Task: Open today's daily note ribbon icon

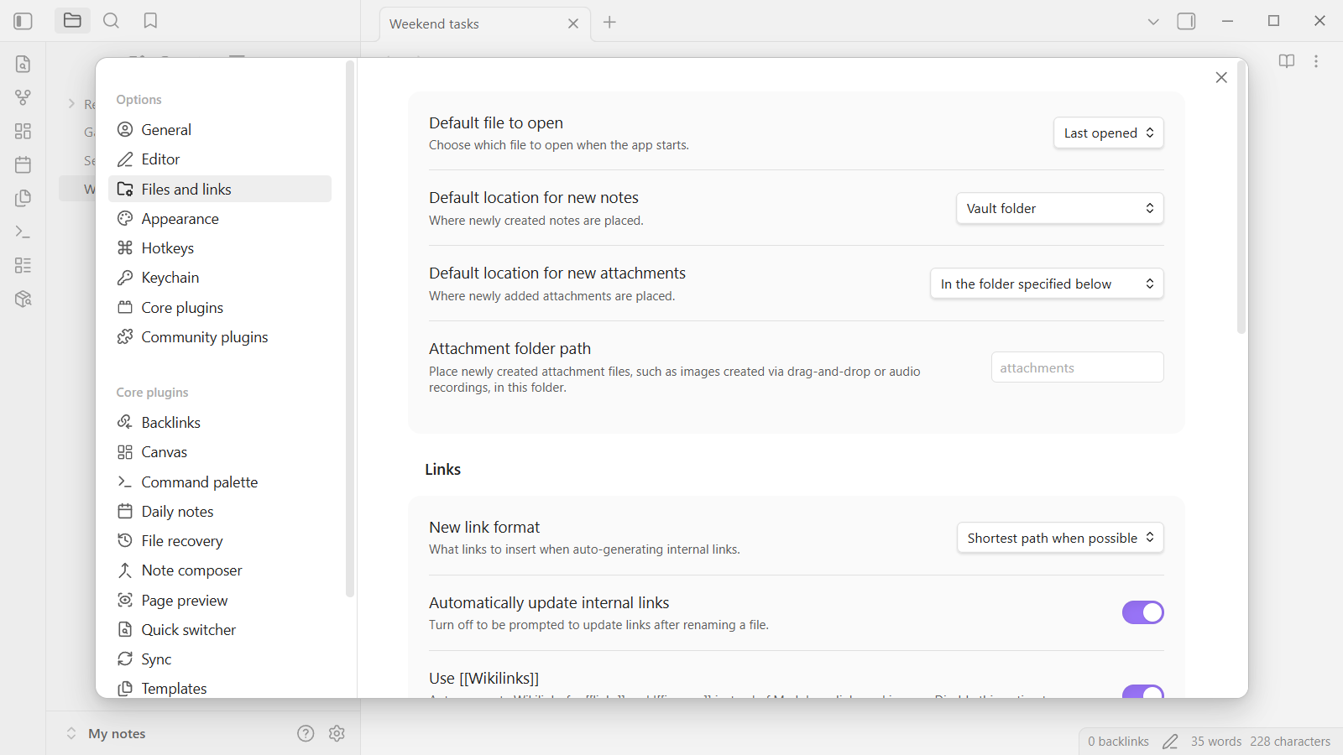Action: pyautogui.click(x=24, y=164)
